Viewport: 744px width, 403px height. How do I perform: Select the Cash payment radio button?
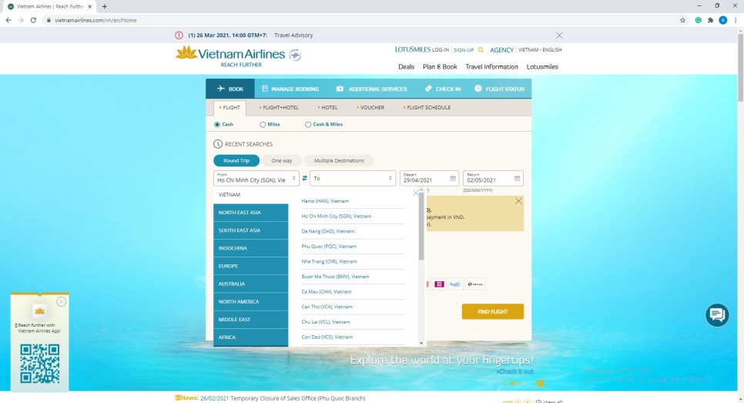point(217,124)
